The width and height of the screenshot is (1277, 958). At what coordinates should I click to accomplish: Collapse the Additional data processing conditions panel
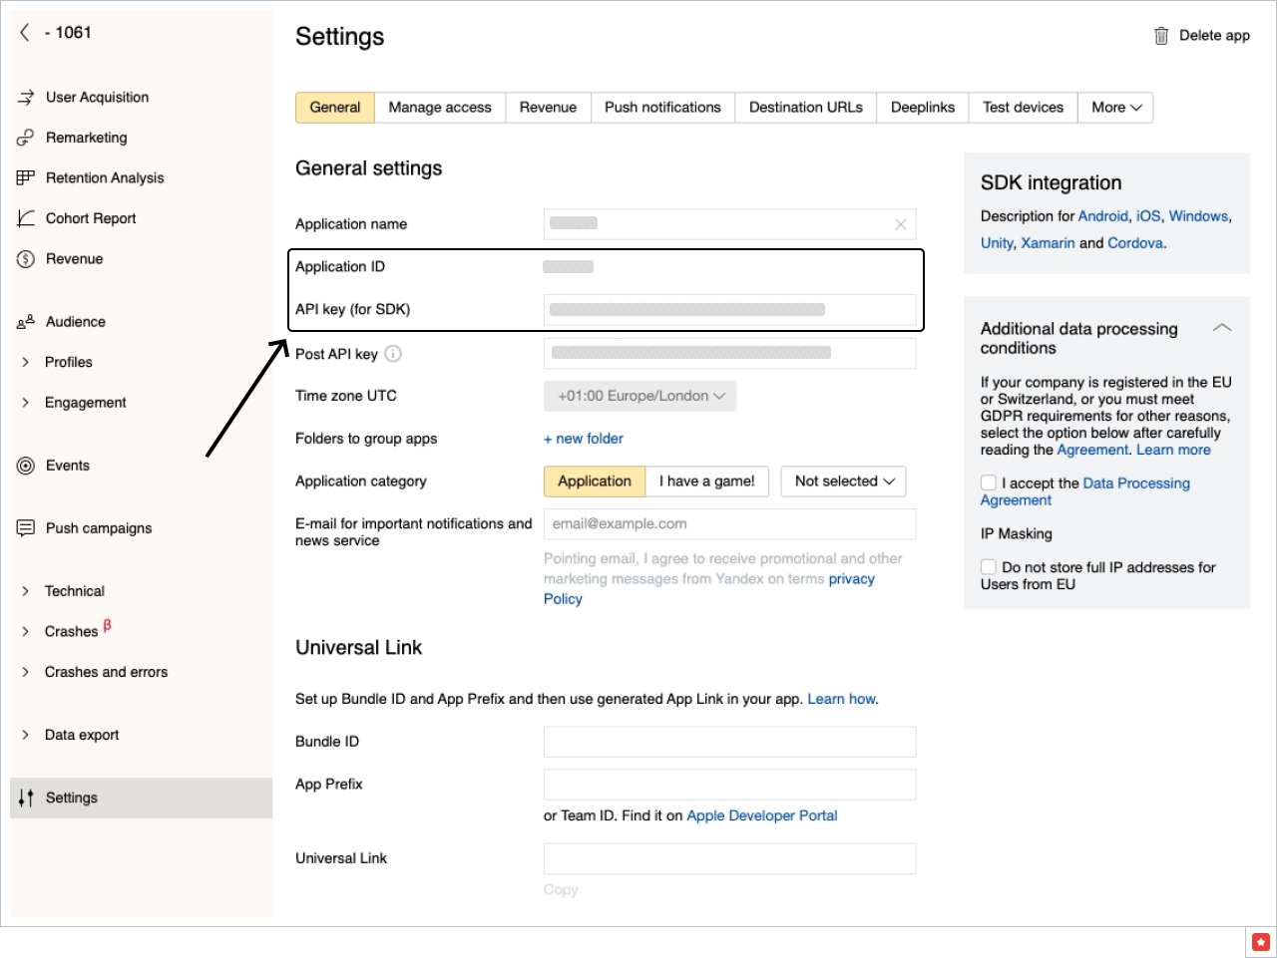(x=1222, y=327)
